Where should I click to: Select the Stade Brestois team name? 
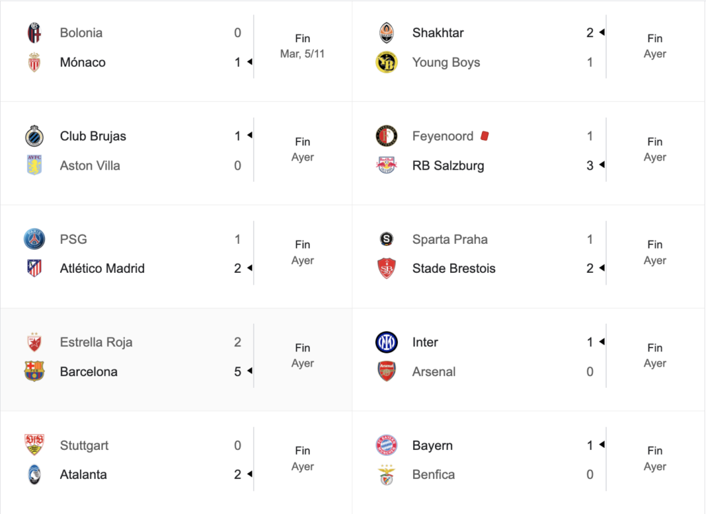[454, 268]
